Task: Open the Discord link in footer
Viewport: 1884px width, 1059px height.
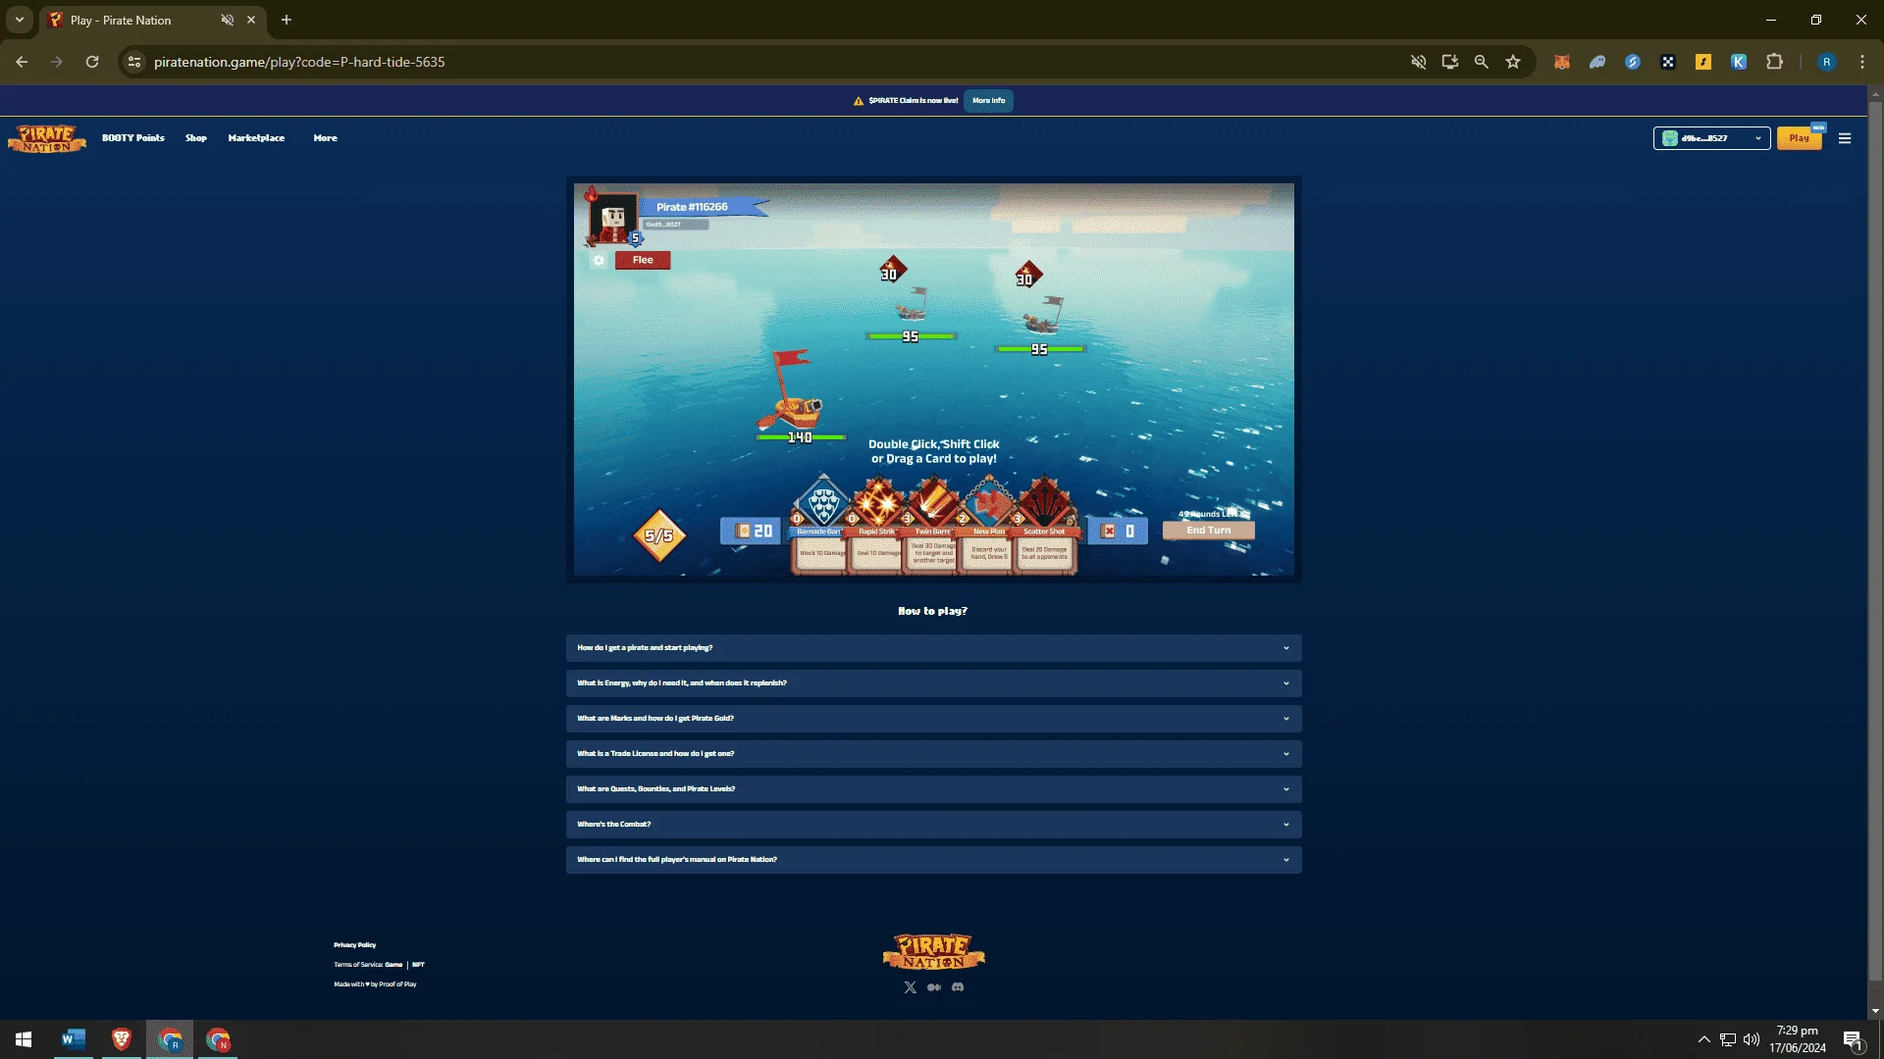Action: pyautogui.click(x=958, y=987)
